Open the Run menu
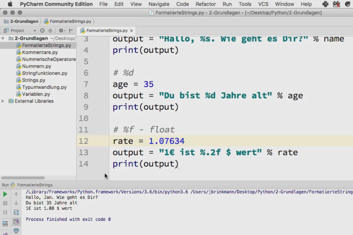This screenshot has width=353, height=235. [227, 4]
